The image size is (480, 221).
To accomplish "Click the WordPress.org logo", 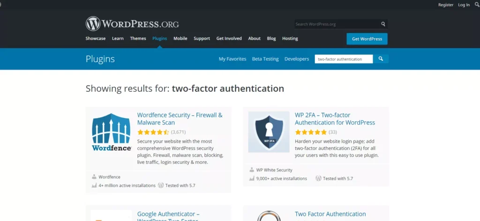I will pyautogui.click(x=132, y=23).
